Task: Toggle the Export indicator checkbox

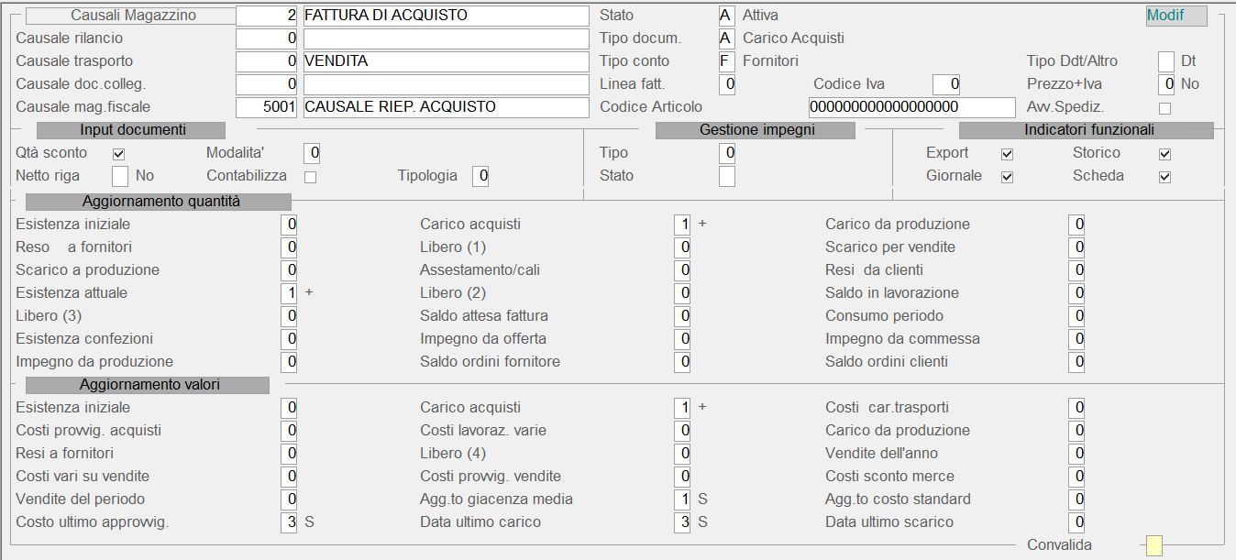Action: 1007,153
